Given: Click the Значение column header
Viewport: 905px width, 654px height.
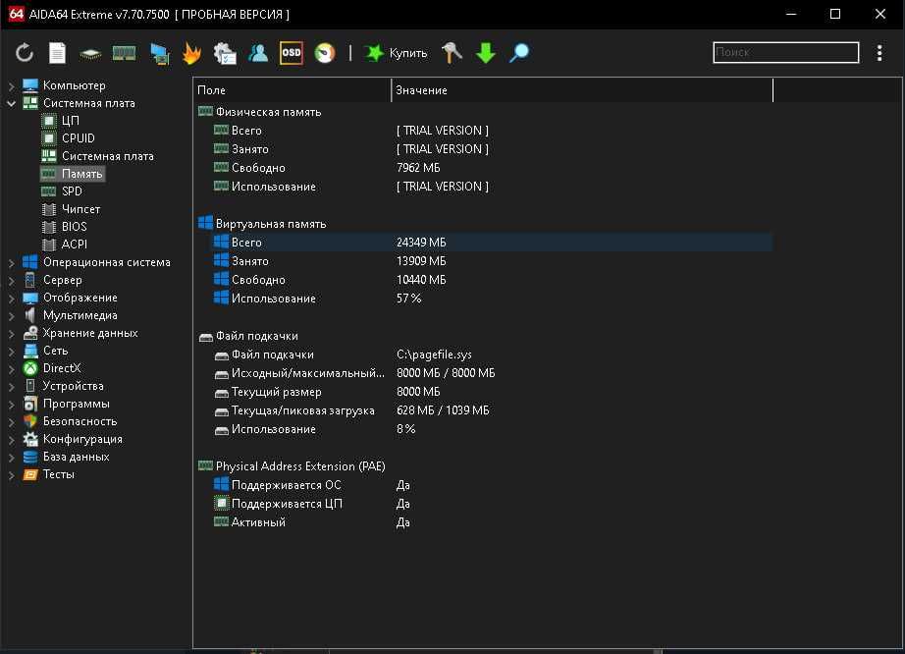Looking at the screenshot, I should (582, 90).
